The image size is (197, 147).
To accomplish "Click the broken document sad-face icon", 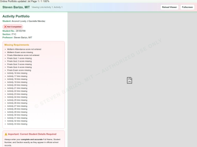I will point(130,80).
